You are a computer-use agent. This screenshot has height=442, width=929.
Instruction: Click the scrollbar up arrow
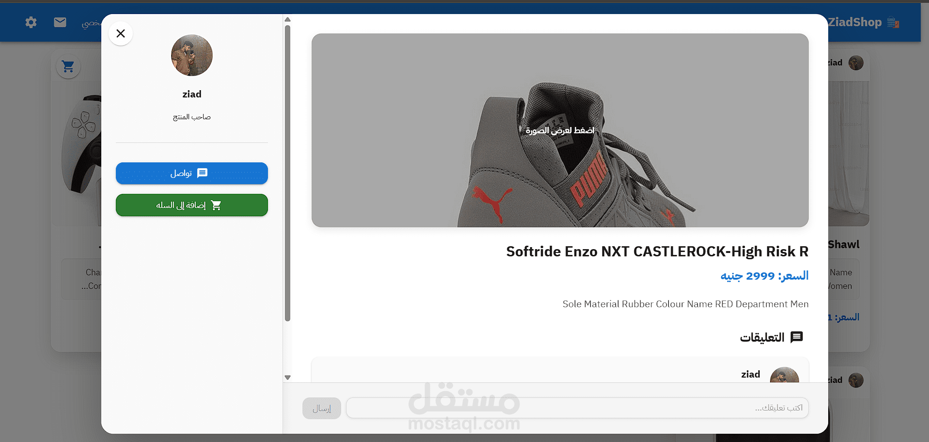point(287,19)
